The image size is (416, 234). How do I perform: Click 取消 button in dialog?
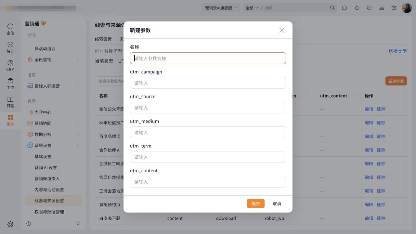pos(277,203)
